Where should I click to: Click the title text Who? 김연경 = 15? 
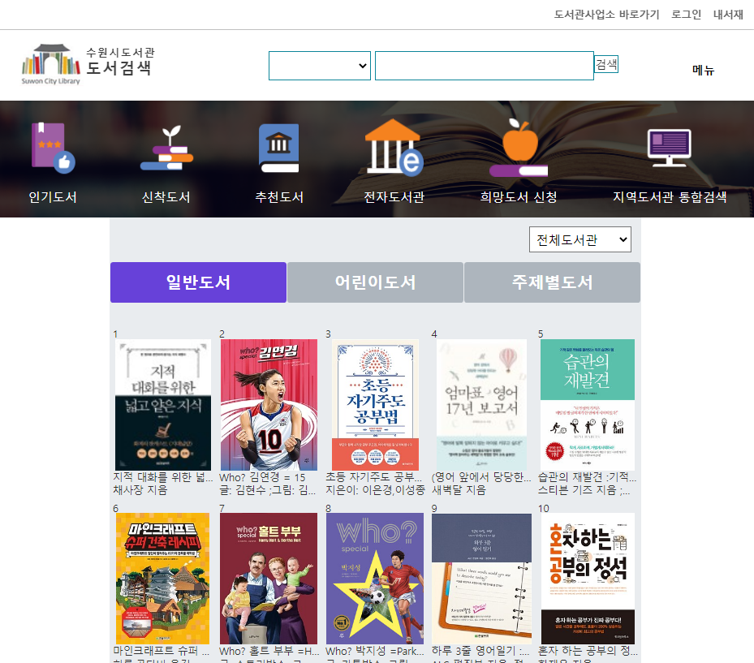click(262, 477)
